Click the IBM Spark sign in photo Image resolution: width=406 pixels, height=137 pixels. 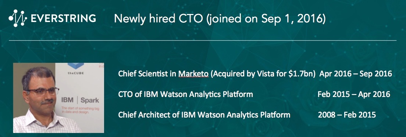coord(80,100)
